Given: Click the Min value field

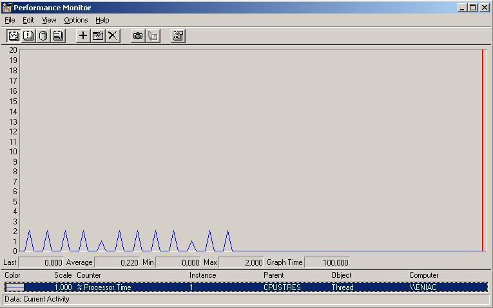Looking at the screenshot, I should [178, 262].
